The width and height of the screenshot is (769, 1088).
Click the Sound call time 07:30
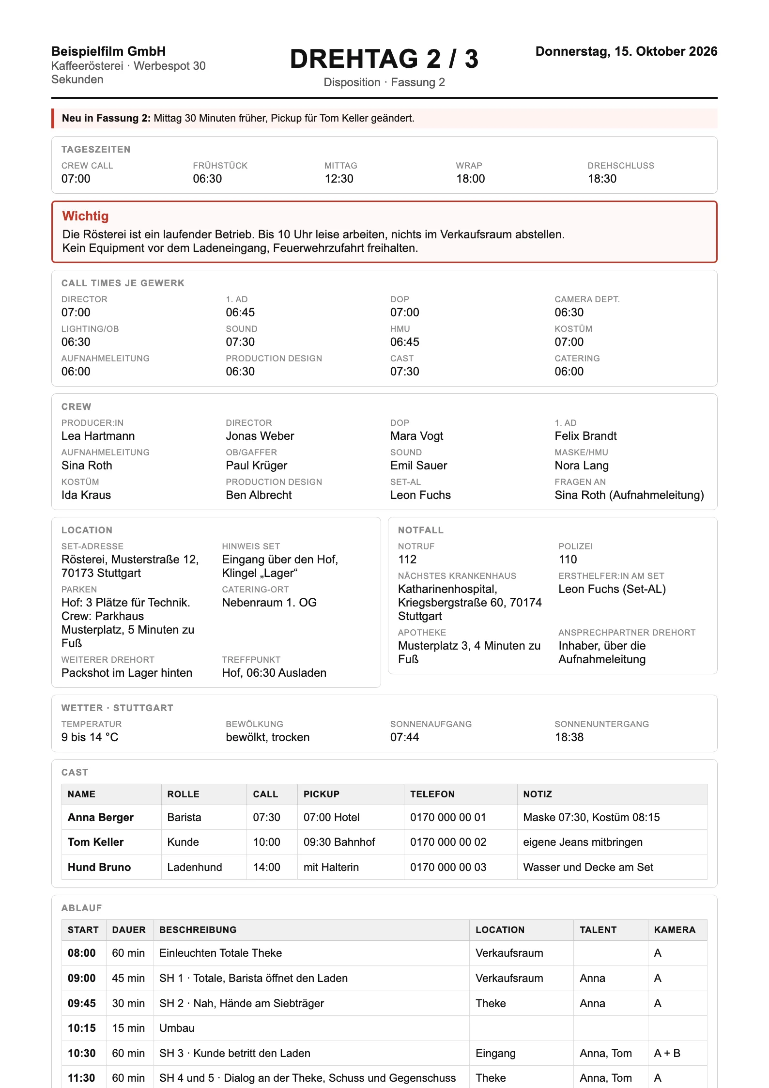pos(240,342)
